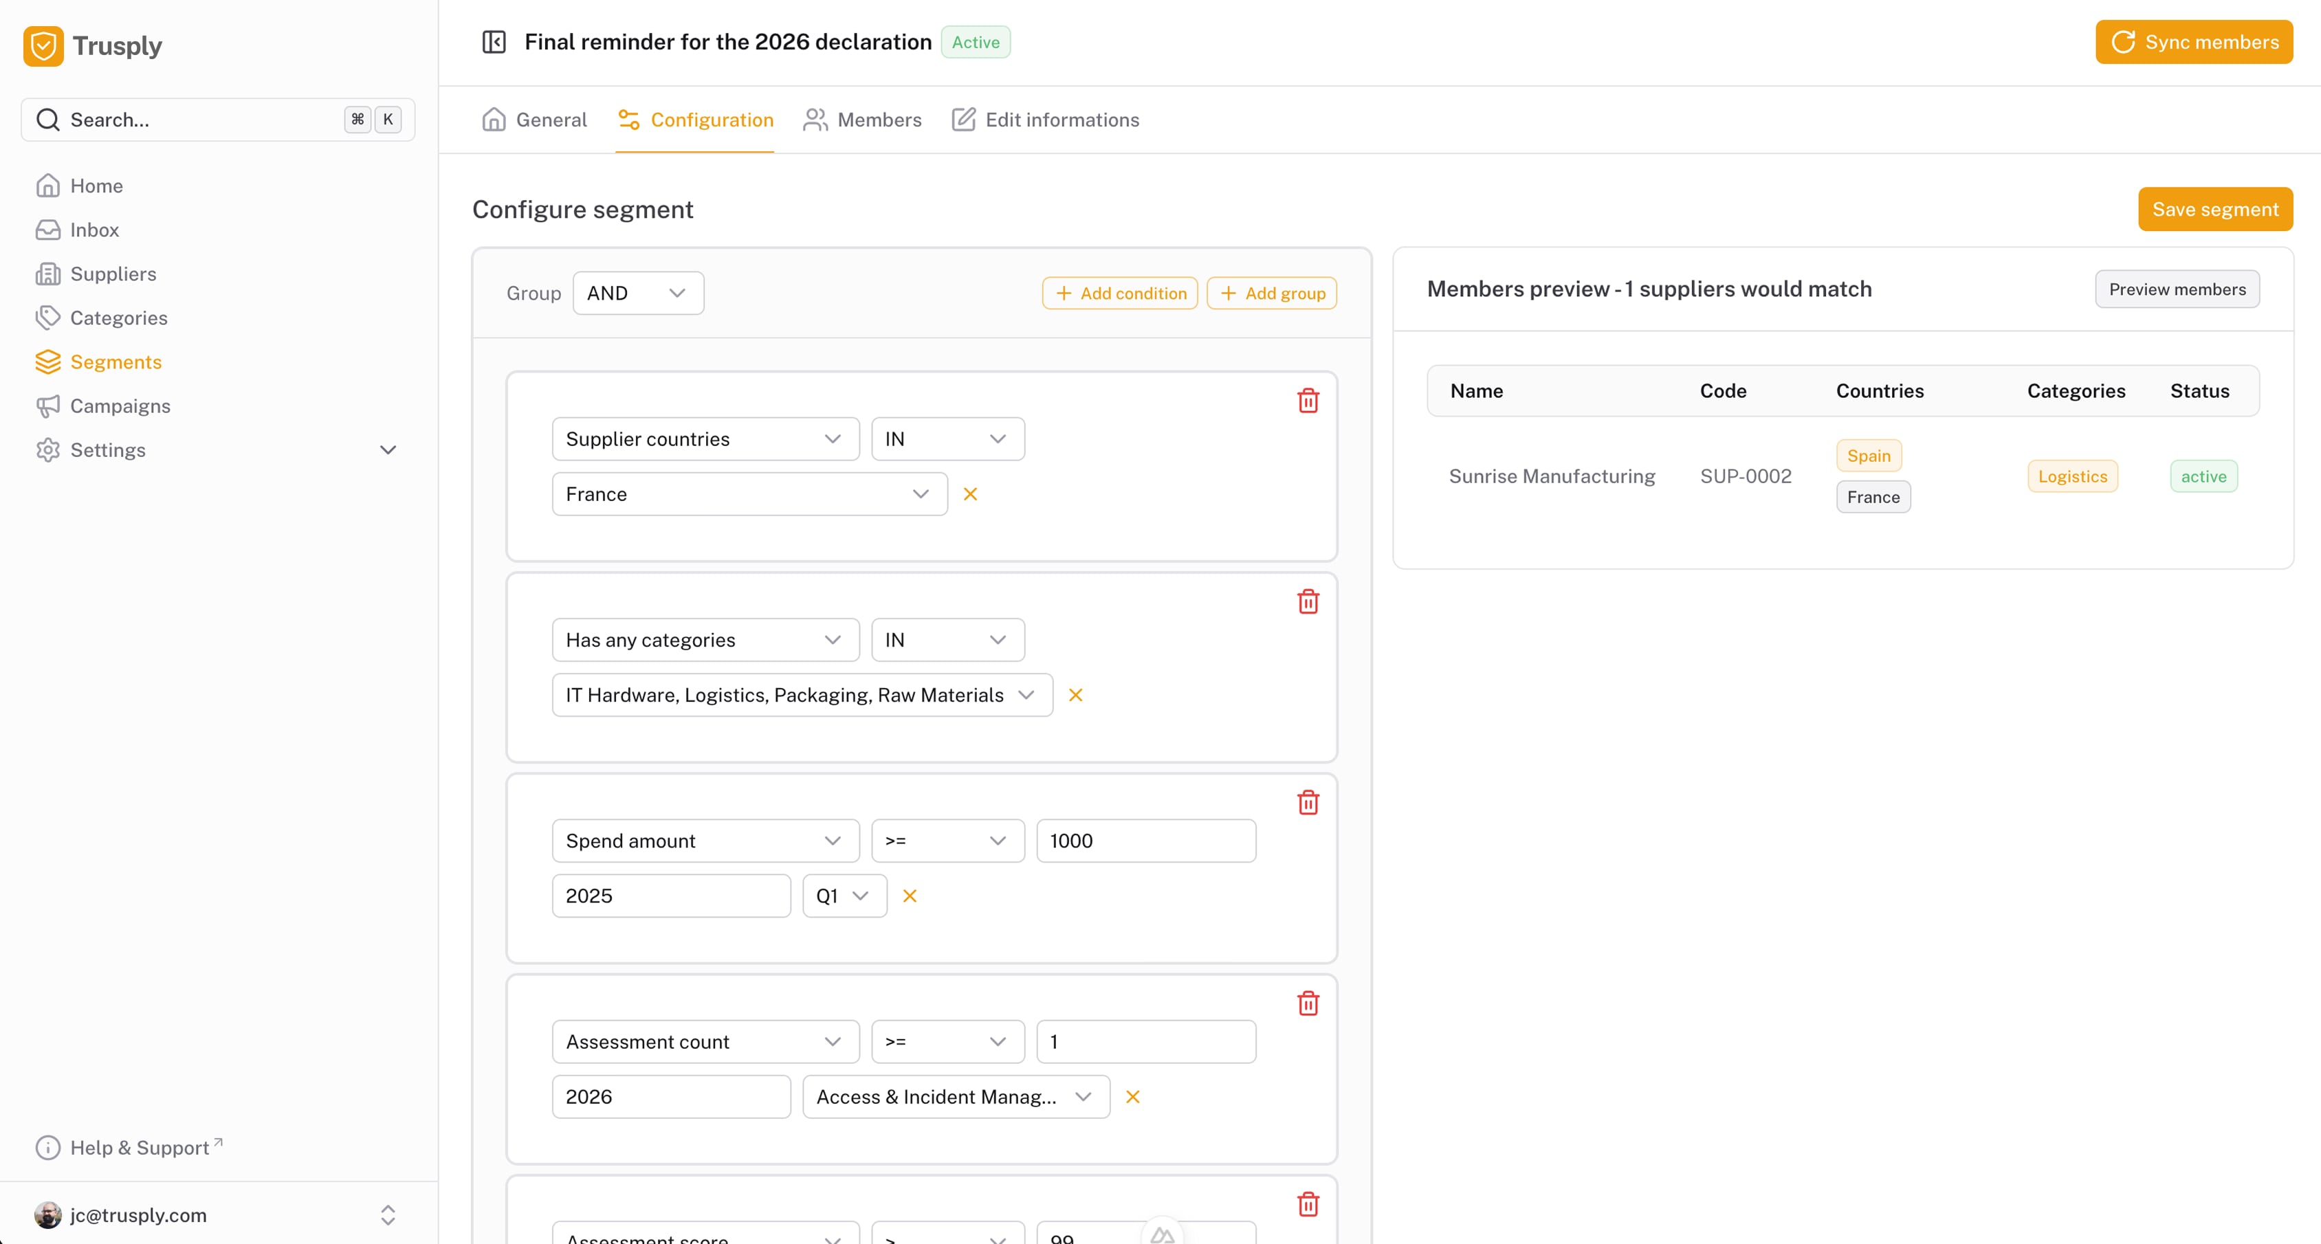Change the Q1 quarter dropdown

point(844,896)
